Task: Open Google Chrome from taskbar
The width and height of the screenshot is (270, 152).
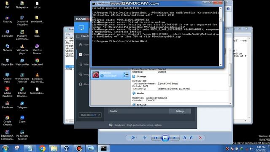Action: [x=42, y=148]
